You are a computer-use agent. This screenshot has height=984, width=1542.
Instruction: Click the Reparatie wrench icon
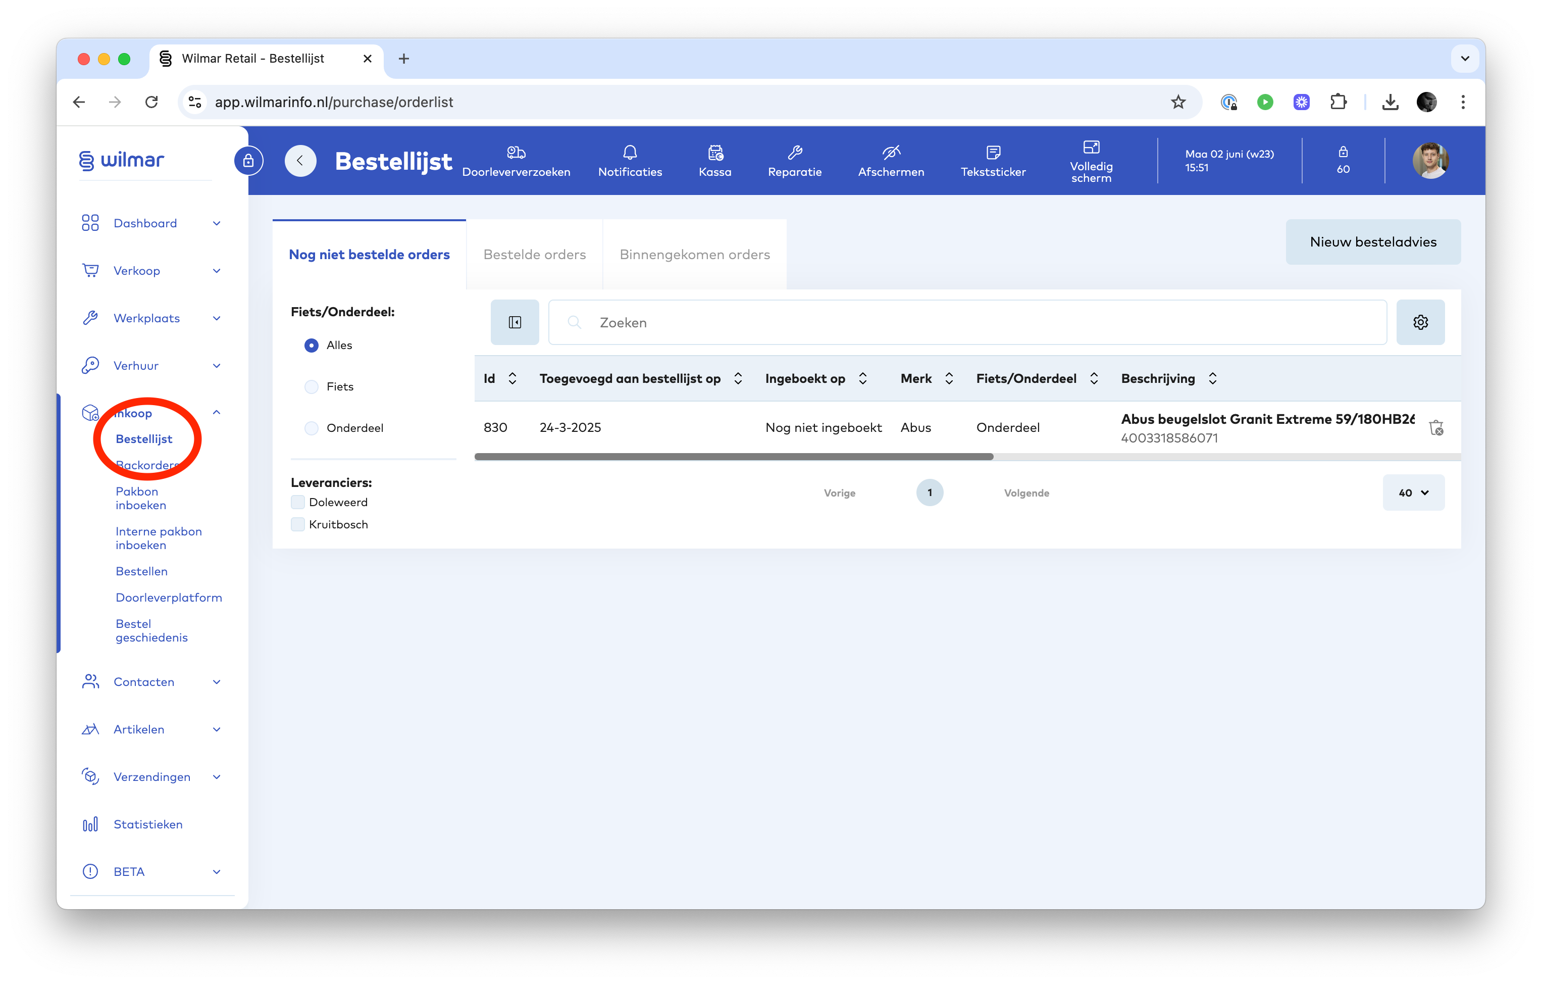coord(794,153)
